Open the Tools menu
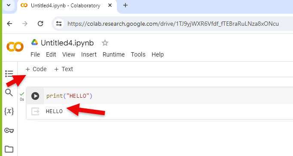 [x=138, y=54]
